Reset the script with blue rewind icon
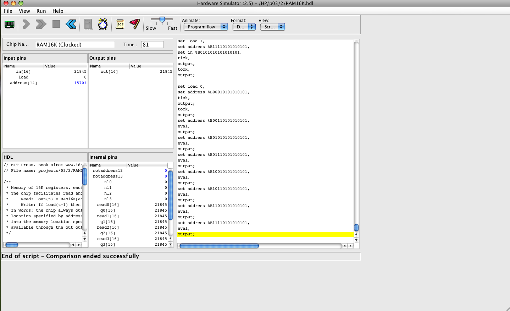 (x=71, y=24)
